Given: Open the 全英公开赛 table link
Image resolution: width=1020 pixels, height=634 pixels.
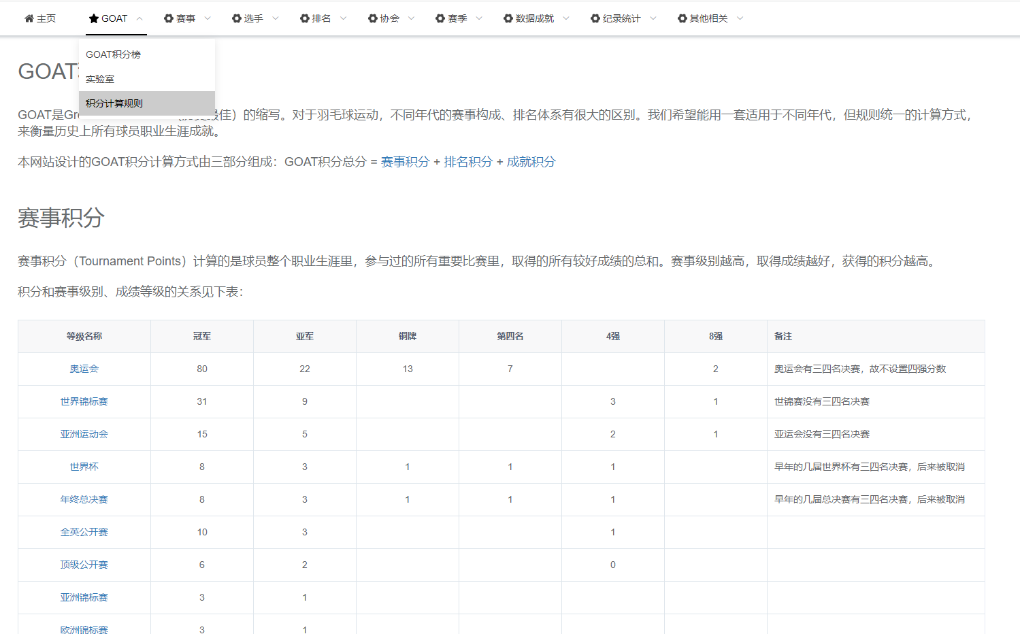Looking at the screenshot, I should coord(84,532).
